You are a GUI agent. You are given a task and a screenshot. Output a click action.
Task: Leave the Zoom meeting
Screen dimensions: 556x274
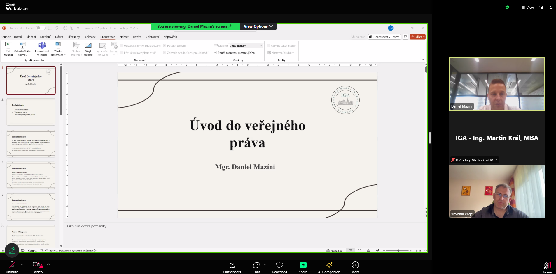[x=547, y=267]
